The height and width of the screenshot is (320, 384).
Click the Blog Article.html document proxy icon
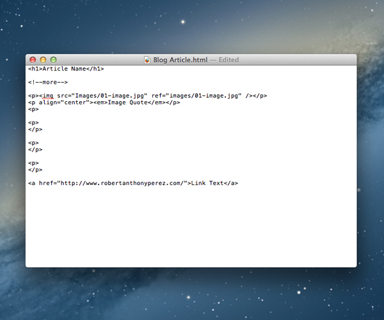click(147, 60)
